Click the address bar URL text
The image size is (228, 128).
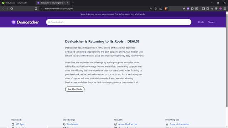point(59,9)
